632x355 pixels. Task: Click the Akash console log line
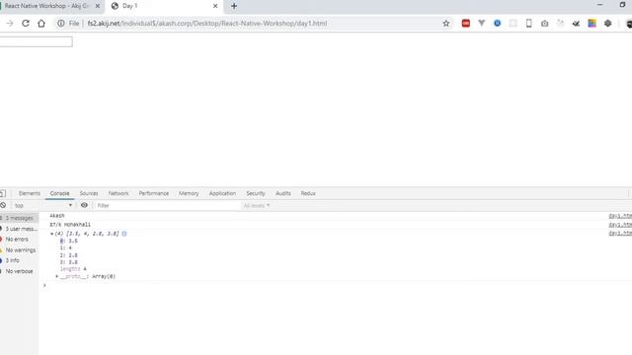tap(57, 216)
